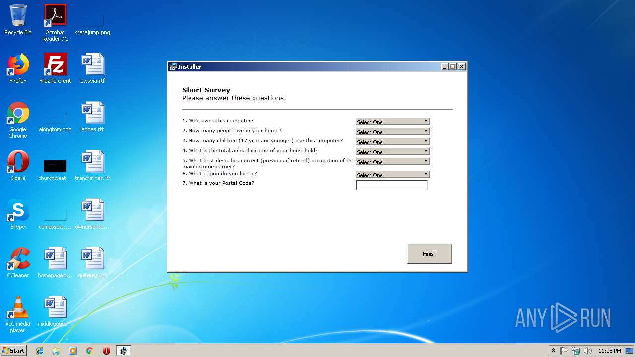Open the network tray icon

[576, 351]
